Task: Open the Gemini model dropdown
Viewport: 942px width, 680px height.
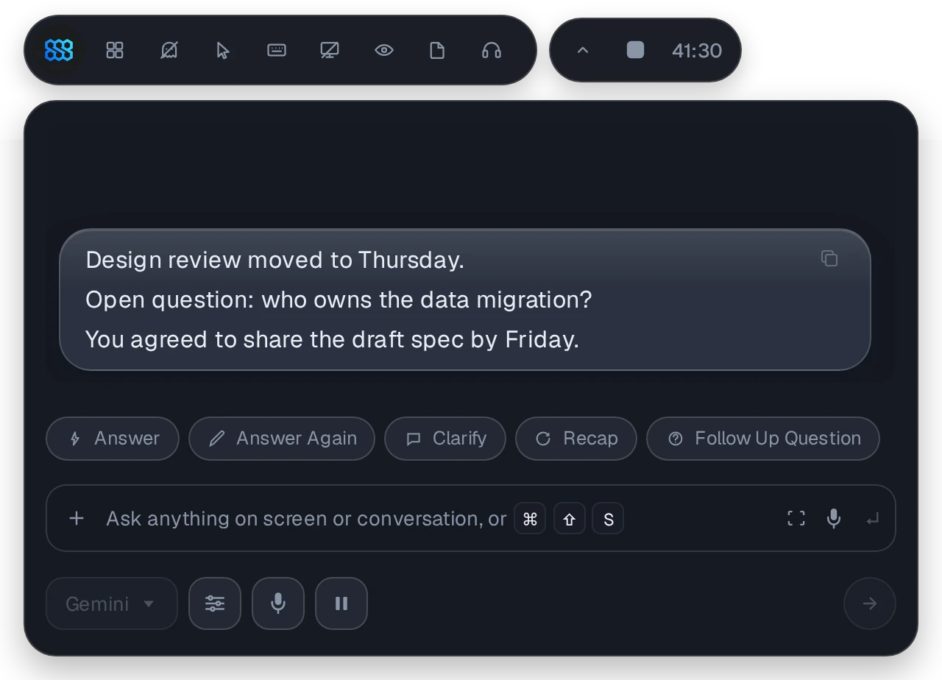Action: [x=112, y=603]
